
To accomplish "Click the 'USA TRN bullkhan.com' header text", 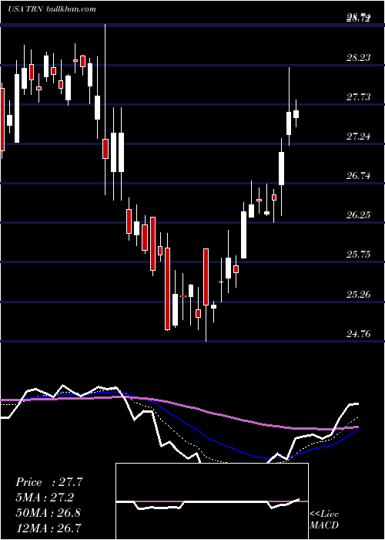I will (x=52, y=9).
